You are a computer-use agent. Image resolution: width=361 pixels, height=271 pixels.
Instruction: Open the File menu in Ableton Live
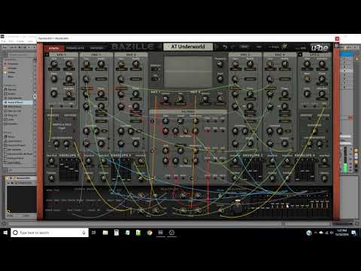[x=4, y=41]
